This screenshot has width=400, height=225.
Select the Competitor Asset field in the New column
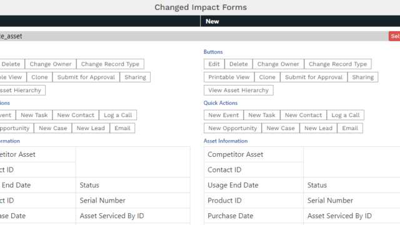tap(254, 154)
